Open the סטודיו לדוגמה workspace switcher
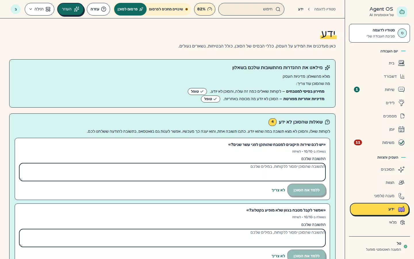Screen dimensions: 414x259 pyautogui.click(x=379, y=33)
